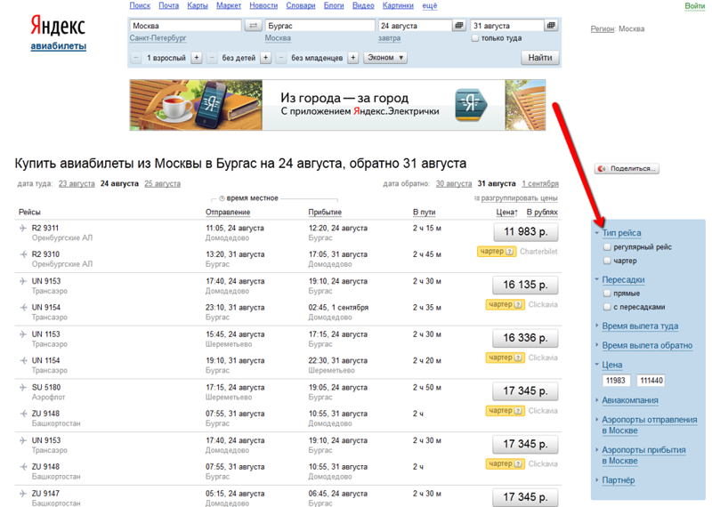This screenshot has width=712, height=507.
Task: Enable чартер filter checkbox
Action: point(607,261)
